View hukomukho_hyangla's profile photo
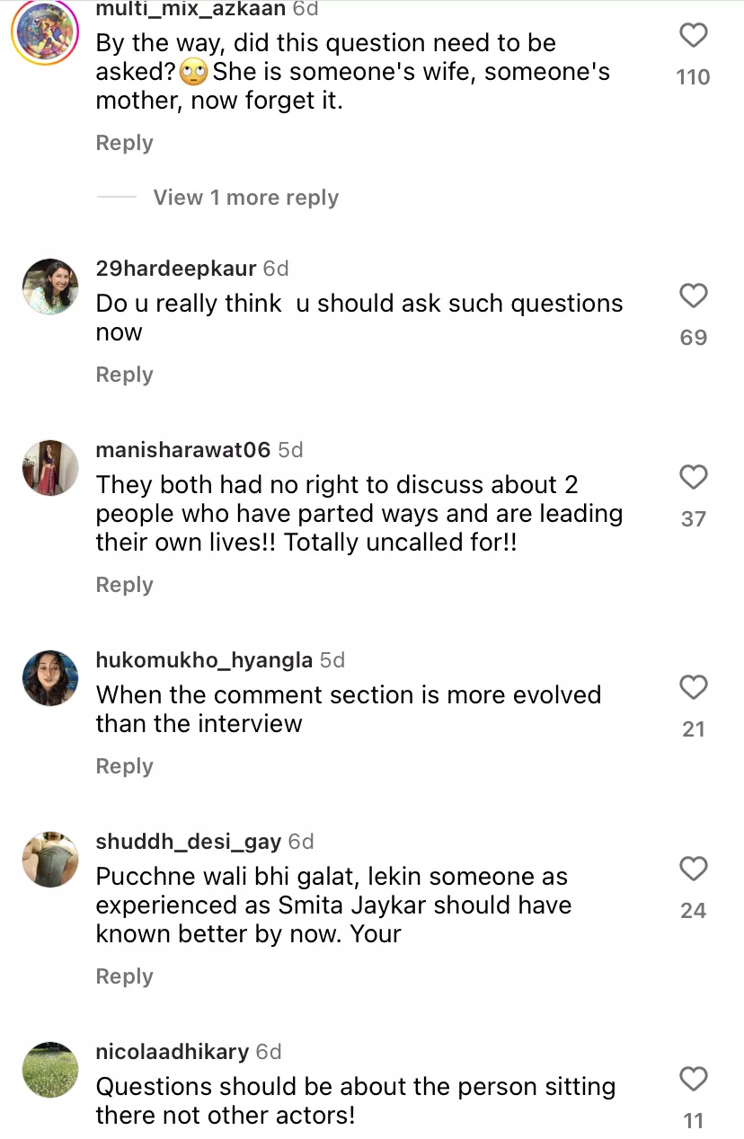This screenshot has width=744, height=1139. click(x=50, y=678)
